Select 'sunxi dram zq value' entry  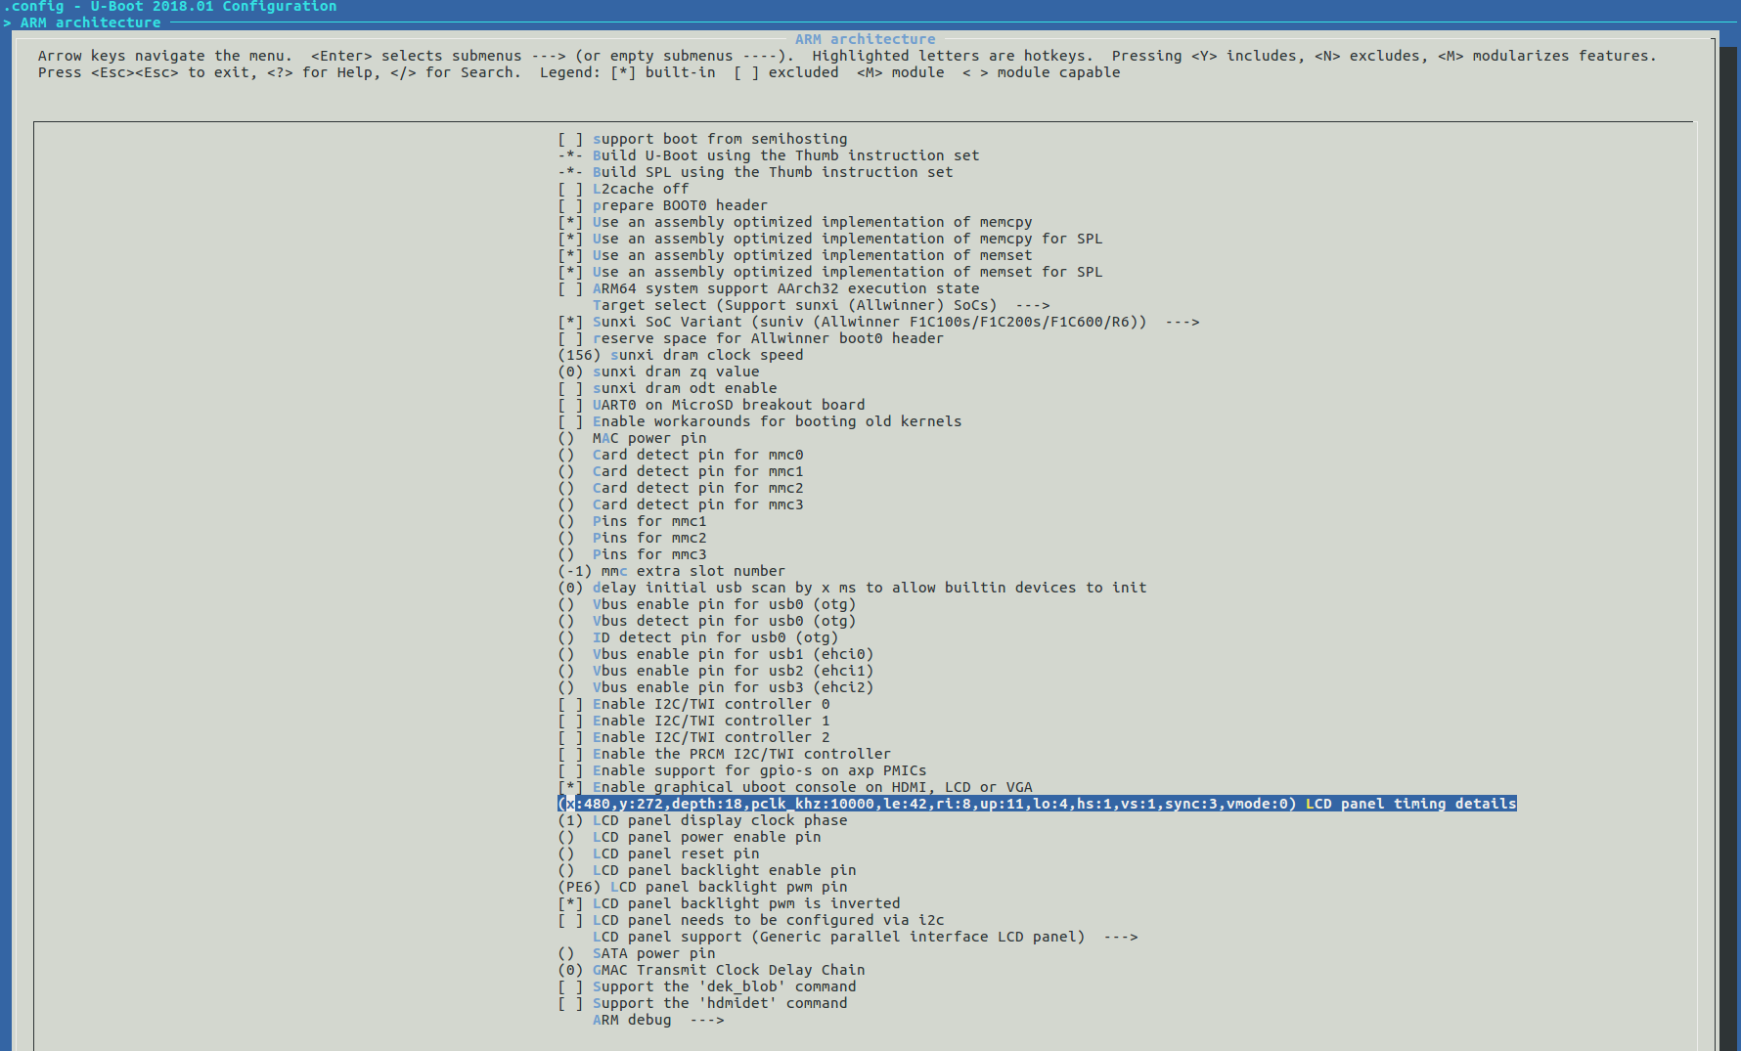tap(658, 372)
